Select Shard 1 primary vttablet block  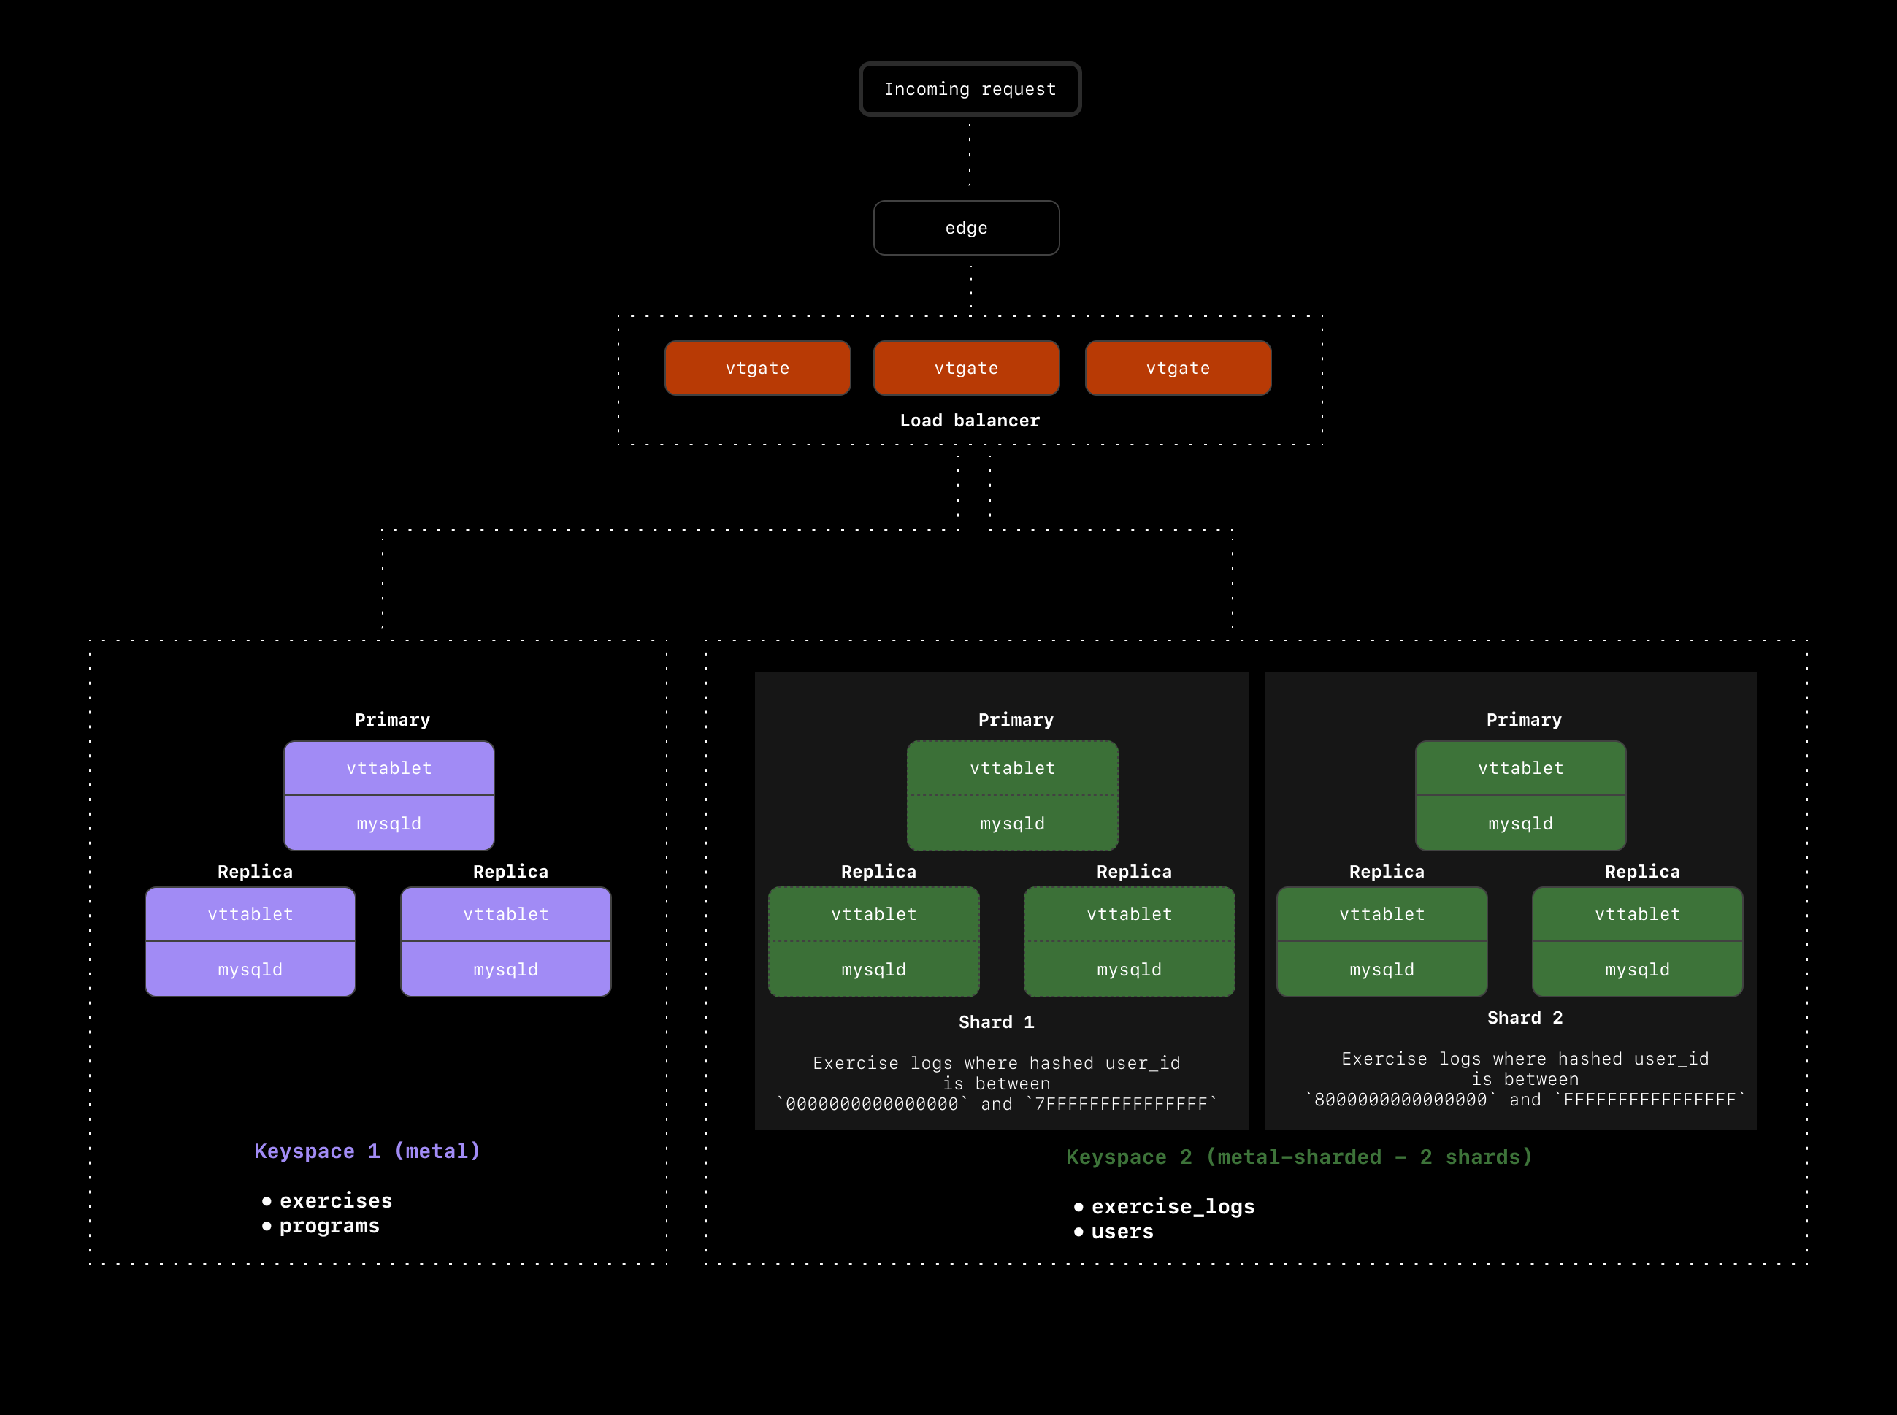[x=1012, y=768]
